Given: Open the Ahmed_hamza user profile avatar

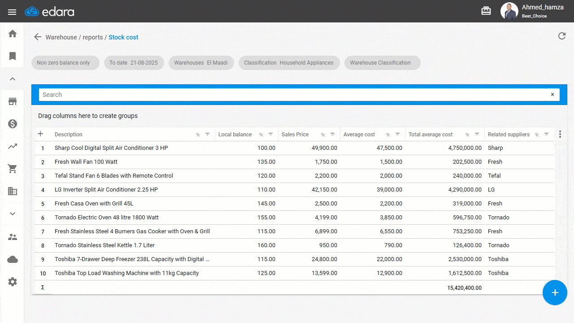Looking at the screenshot, I should pos(509,11).
